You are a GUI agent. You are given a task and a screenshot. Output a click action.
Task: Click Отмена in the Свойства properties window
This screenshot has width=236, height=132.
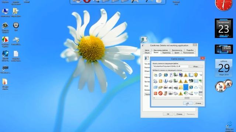point(179,114)
